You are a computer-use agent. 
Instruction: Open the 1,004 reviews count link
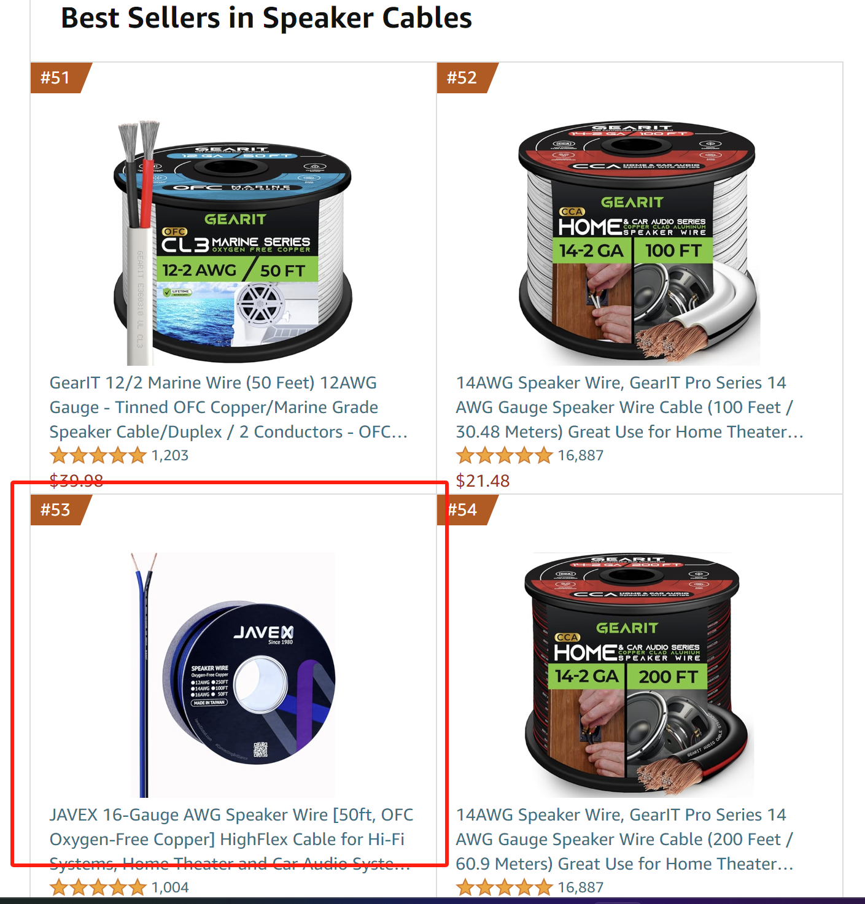pyautogui.click(x=170, y=888)
